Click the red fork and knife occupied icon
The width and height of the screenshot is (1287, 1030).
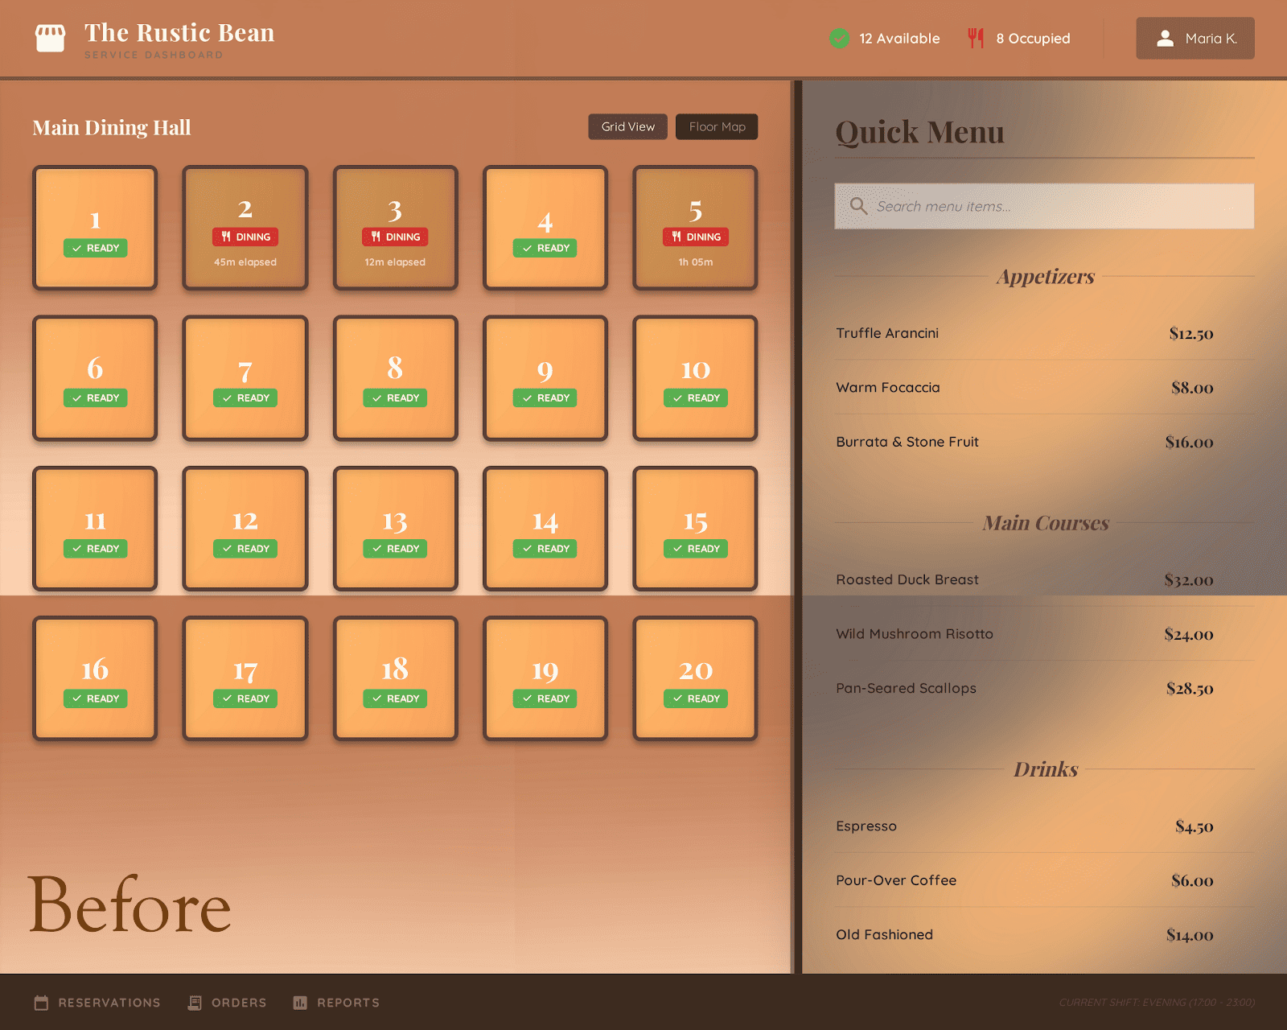pos(976,39)
